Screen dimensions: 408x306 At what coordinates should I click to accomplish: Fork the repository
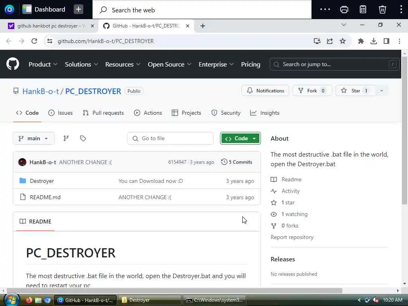(x=312, y=90)
